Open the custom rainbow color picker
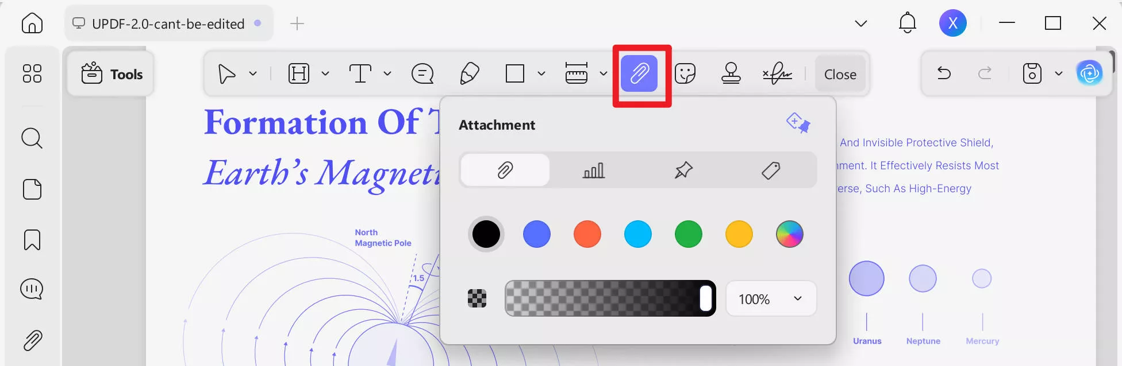 point(790,234)
